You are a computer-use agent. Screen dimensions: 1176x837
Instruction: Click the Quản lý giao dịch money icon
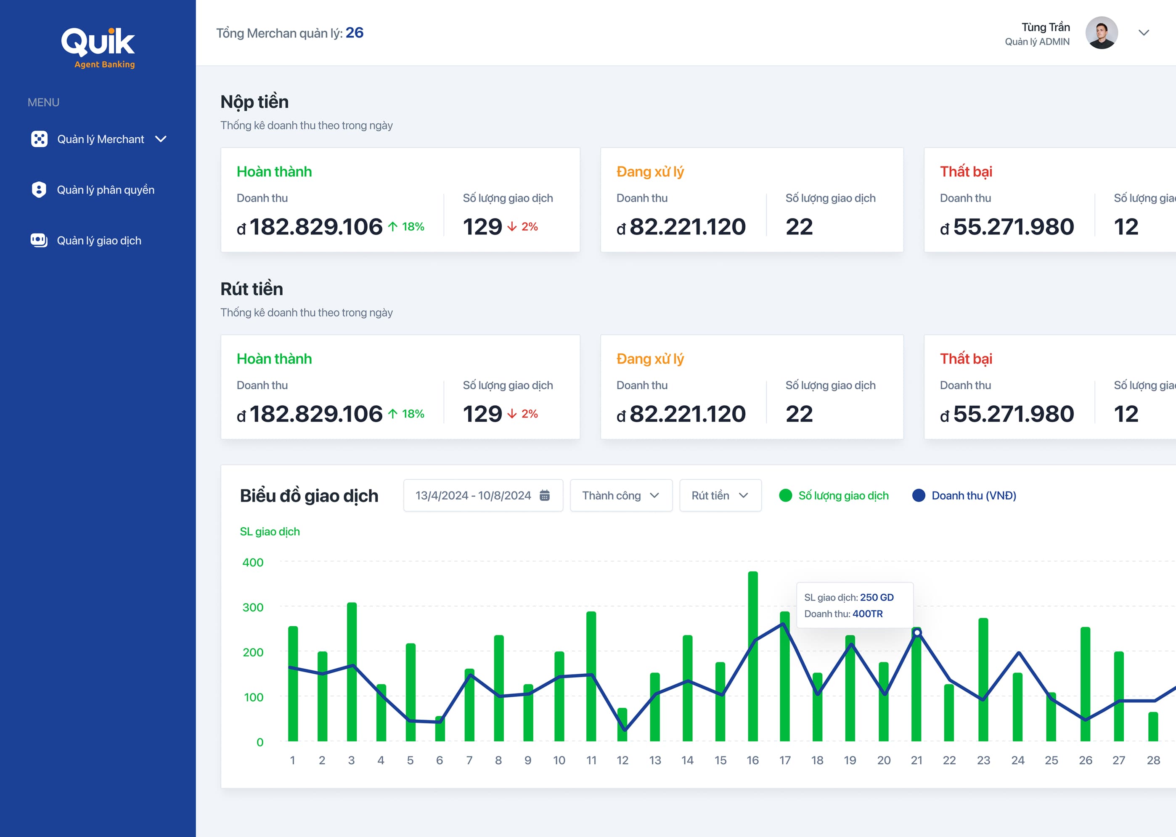click(x=39, y=240)
